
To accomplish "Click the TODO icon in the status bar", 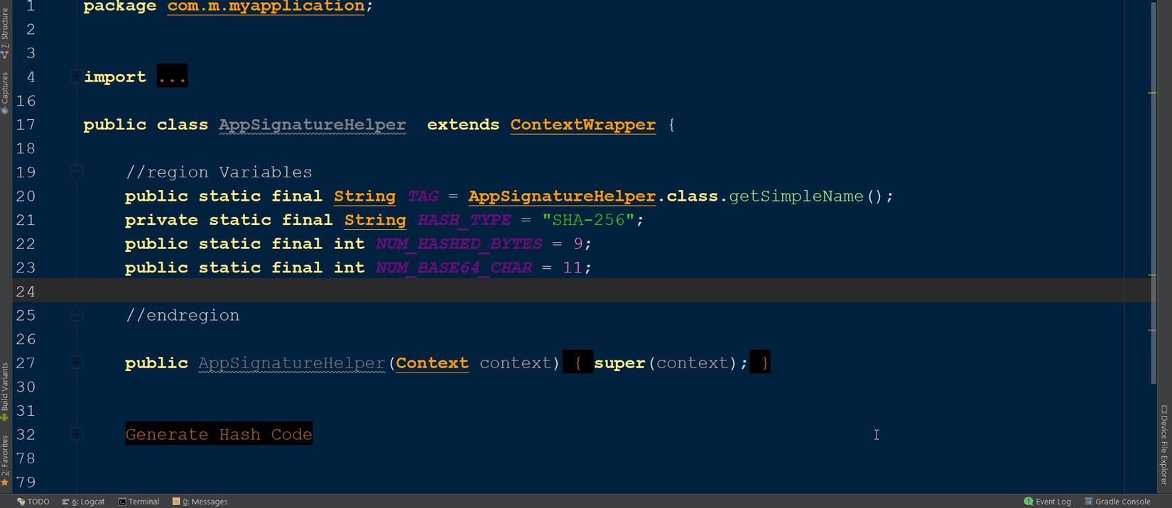I will 21,501.
